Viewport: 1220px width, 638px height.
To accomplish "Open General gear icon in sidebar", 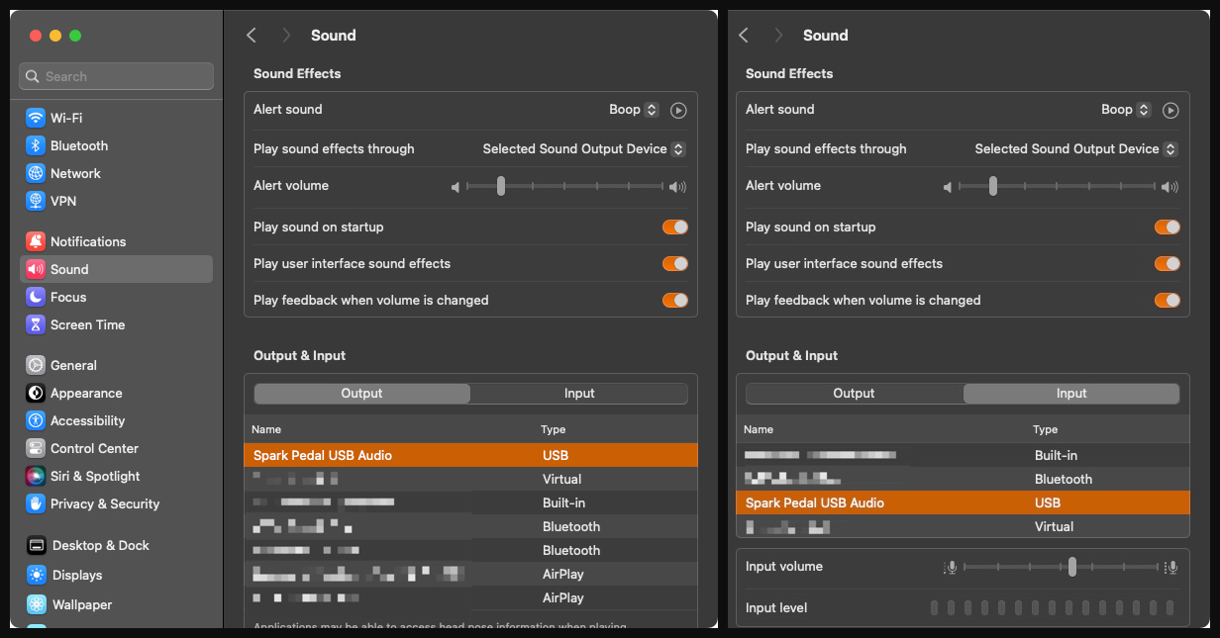I will click(36, 365).
